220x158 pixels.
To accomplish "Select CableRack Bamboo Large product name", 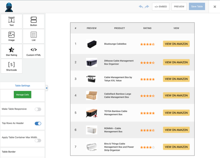I will pyautogui.click(x=118, y=96).
